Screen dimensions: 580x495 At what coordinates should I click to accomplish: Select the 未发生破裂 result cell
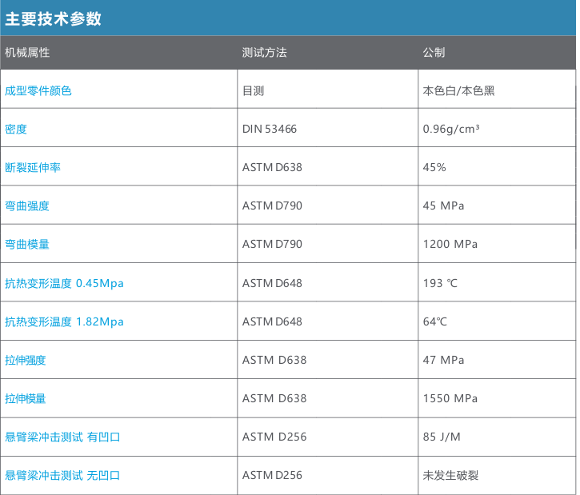450,475
